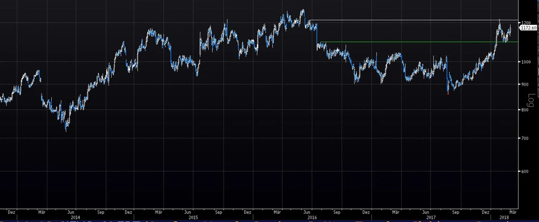Viewport: 539px width, 222px height.
Task: Click the 700 price axis label
Action: pyautogui.click(x=524, y=139)
